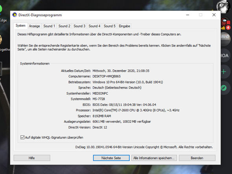The width and height of the screenshot is (232, 174).
Task: Minimize the DirectX-Diagnoseprogramm window
Action: tap(188, 15)
